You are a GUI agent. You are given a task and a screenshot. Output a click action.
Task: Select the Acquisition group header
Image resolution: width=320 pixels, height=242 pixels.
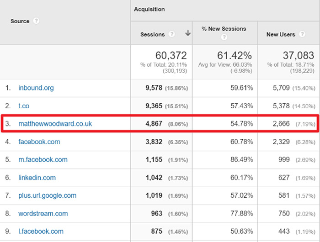149,10
